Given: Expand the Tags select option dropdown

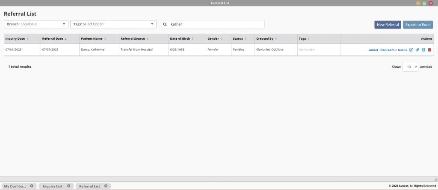Looking at the screenshot, I should (x=113, y=24).
